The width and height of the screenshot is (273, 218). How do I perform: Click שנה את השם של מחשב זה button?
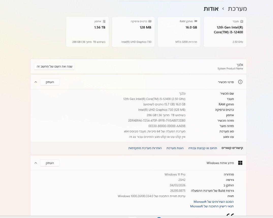(x=54, y=66)
